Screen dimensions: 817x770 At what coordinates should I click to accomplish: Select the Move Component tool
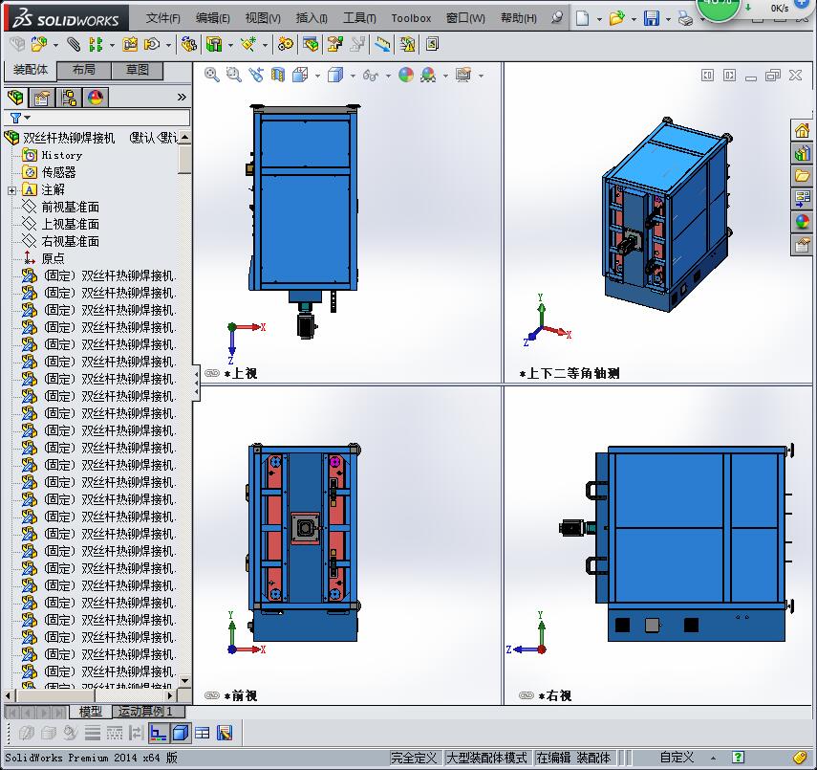pyautogui.click(x=152, y=45)
